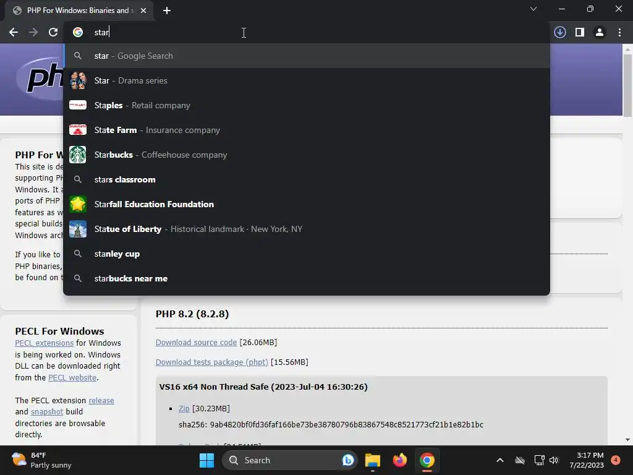Click the Staples logo thumbnail
This screenshot has height=475, width=633.
pos(77,105)
